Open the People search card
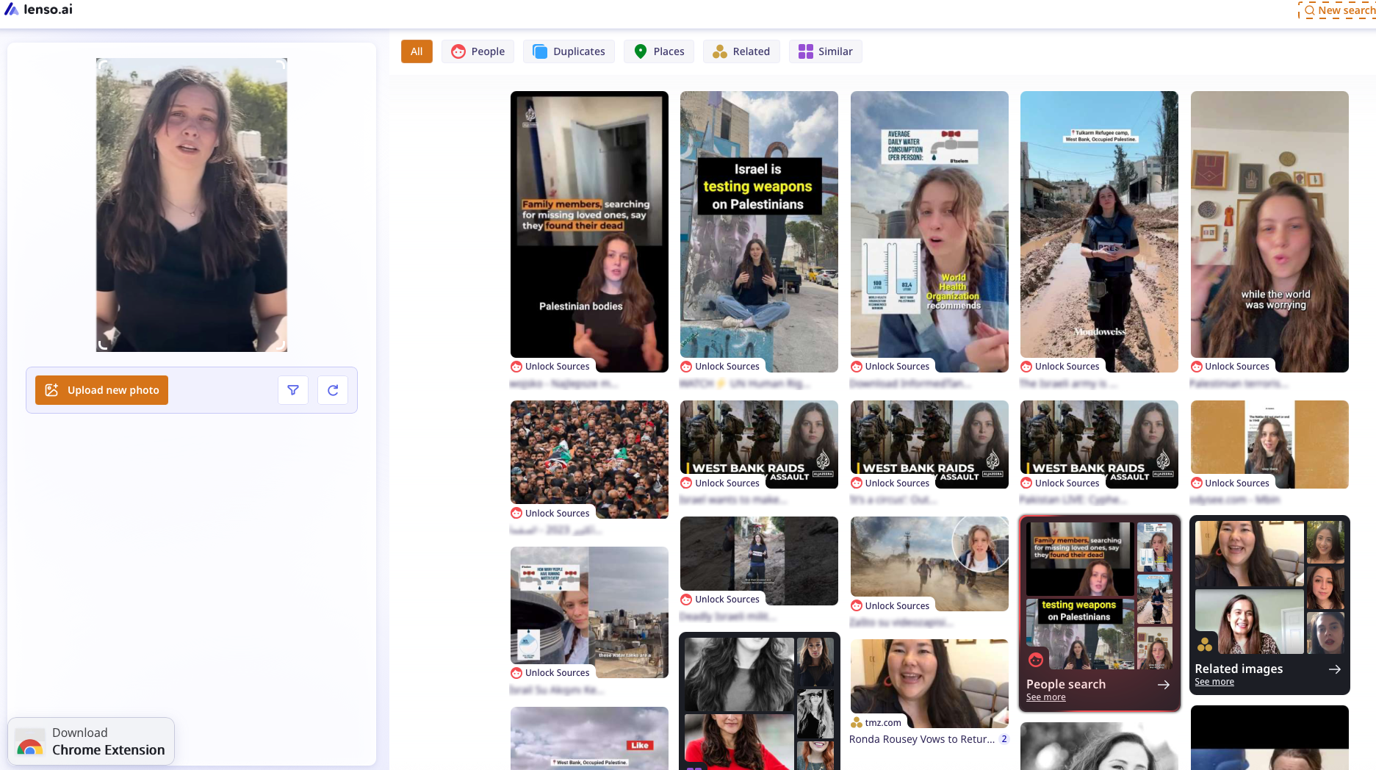The image size is (1376, 770). pyautogui.click(x=1099, y=614)
